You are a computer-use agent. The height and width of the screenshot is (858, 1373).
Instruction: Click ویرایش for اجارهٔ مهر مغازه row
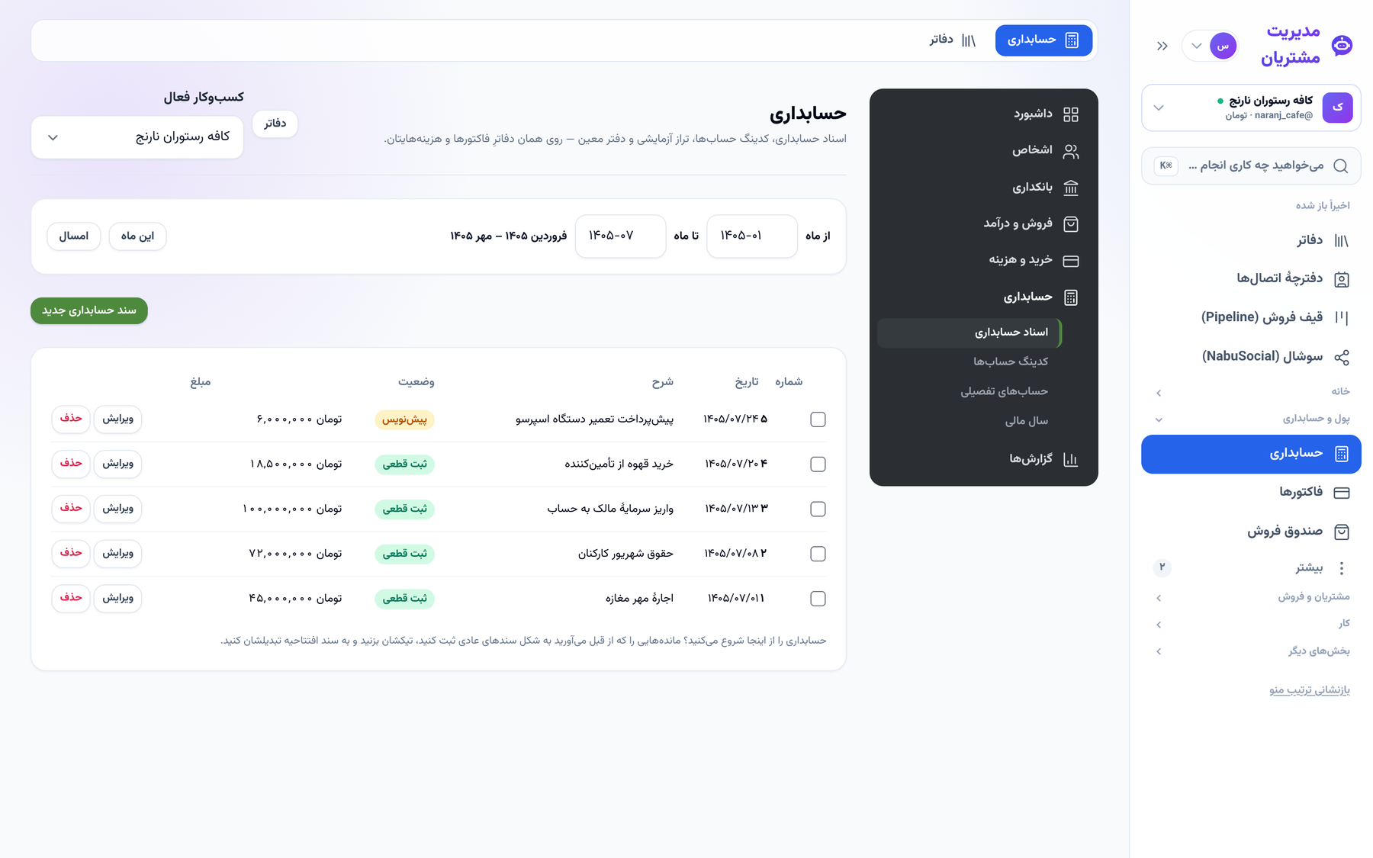pyautogui.click(x=117, y=598)
